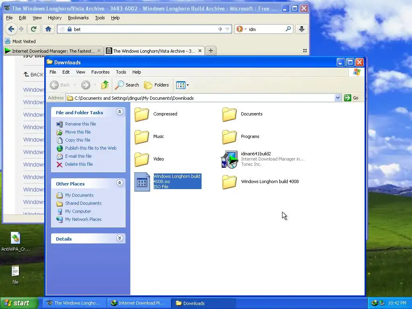Open the URL bar history dropdown arrow

pos(228,29)
